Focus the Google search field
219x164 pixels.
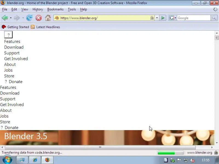click(194, 18)
